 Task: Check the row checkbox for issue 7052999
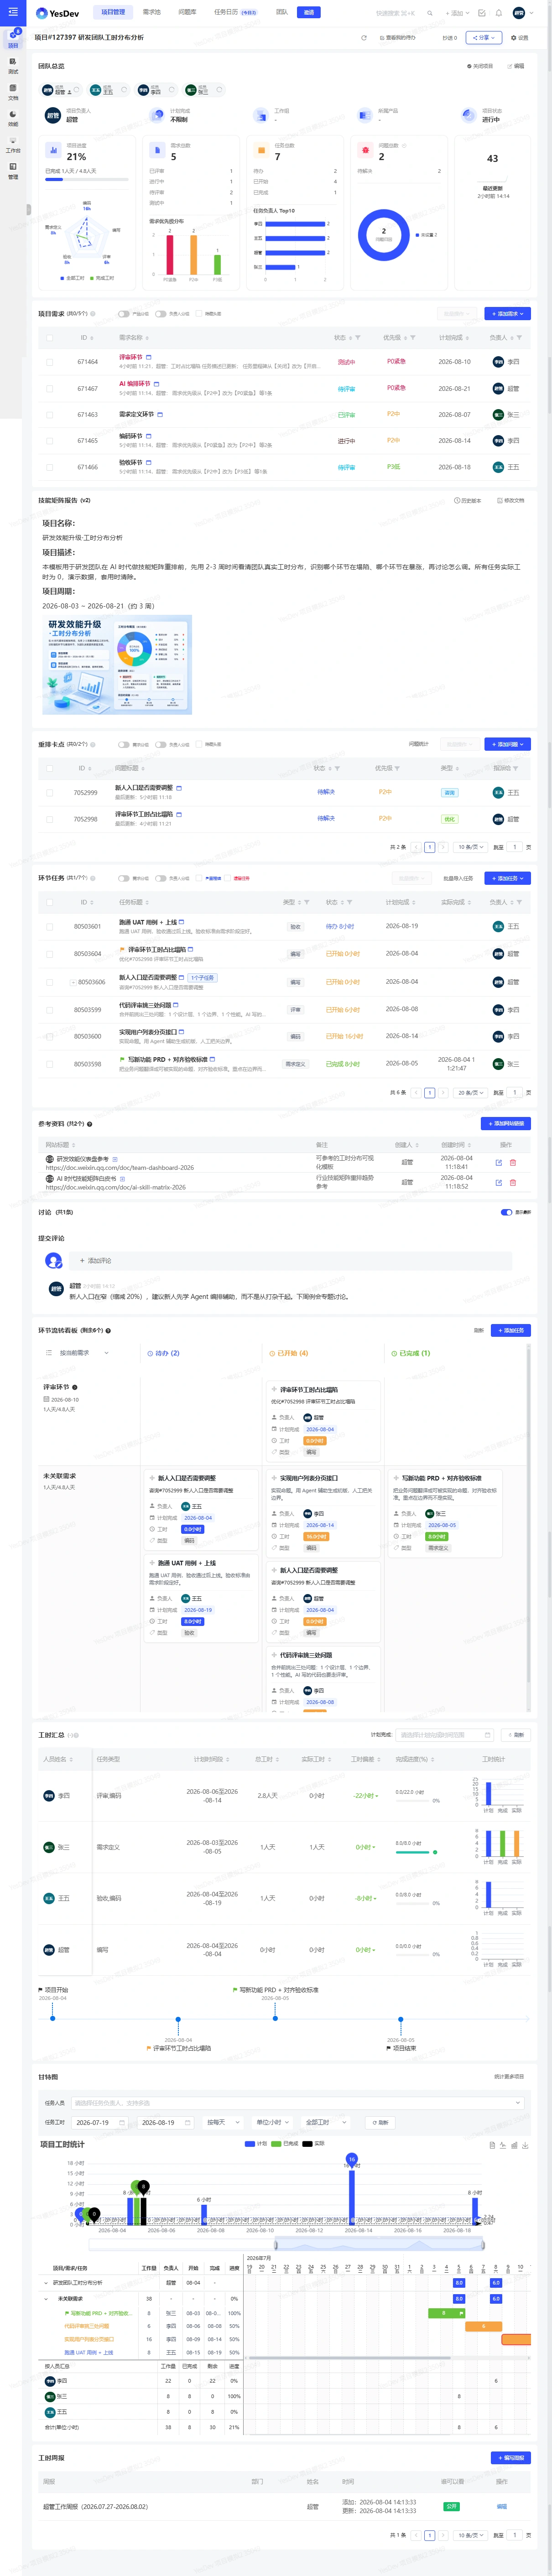click(x=50, y=793)
